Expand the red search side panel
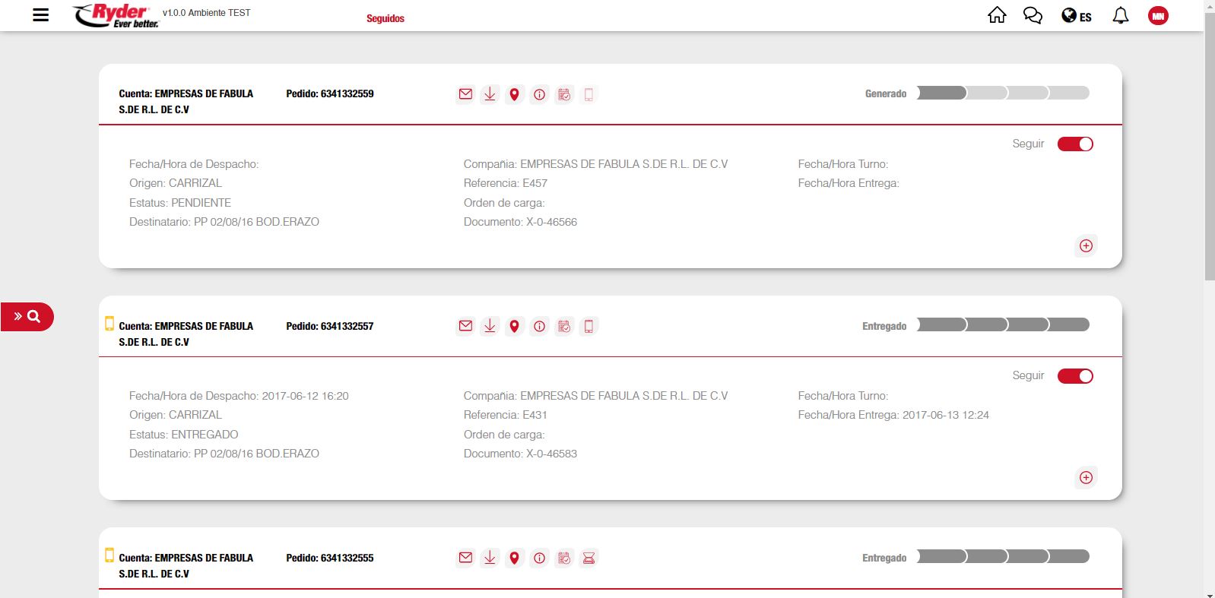Screen dimensions: 1215x598 coord(27,317)
